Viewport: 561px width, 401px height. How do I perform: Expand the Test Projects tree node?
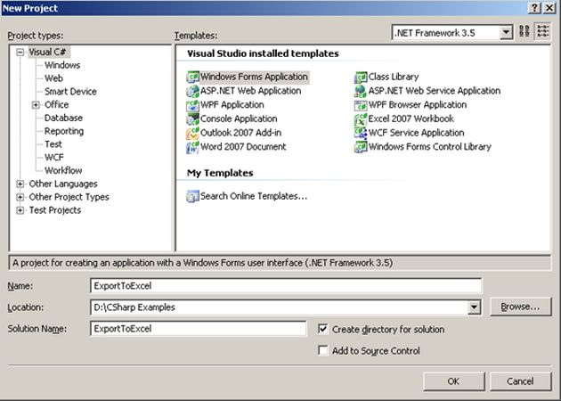[20, 210]
